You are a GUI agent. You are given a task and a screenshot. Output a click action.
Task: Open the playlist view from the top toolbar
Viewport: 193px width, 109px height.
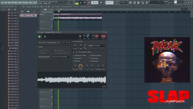[x=131, y=2]
